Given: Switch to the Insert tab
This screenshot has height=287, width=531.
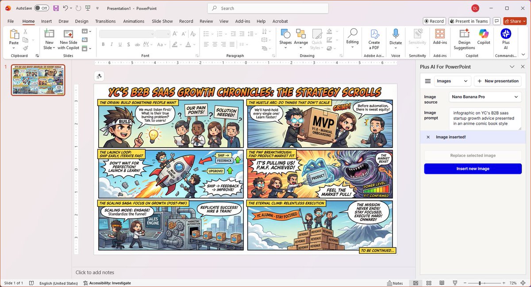Looking at the screenshot, I should (x=46, y=21).
